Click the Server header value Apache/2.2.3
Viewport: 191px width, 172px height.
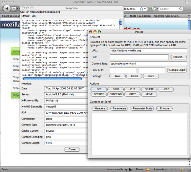66,94
